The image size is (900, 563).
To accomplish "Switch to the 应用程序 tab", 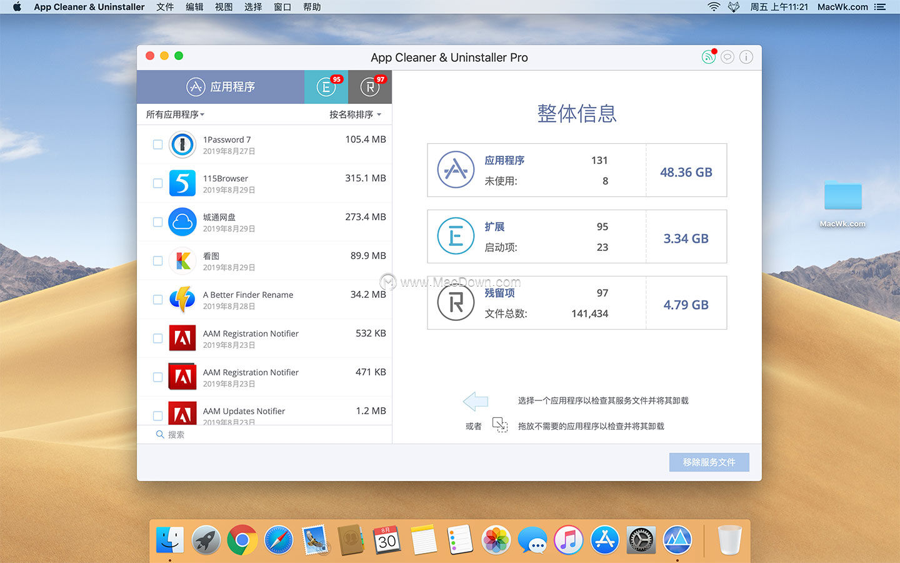I will tap(221, 87).
